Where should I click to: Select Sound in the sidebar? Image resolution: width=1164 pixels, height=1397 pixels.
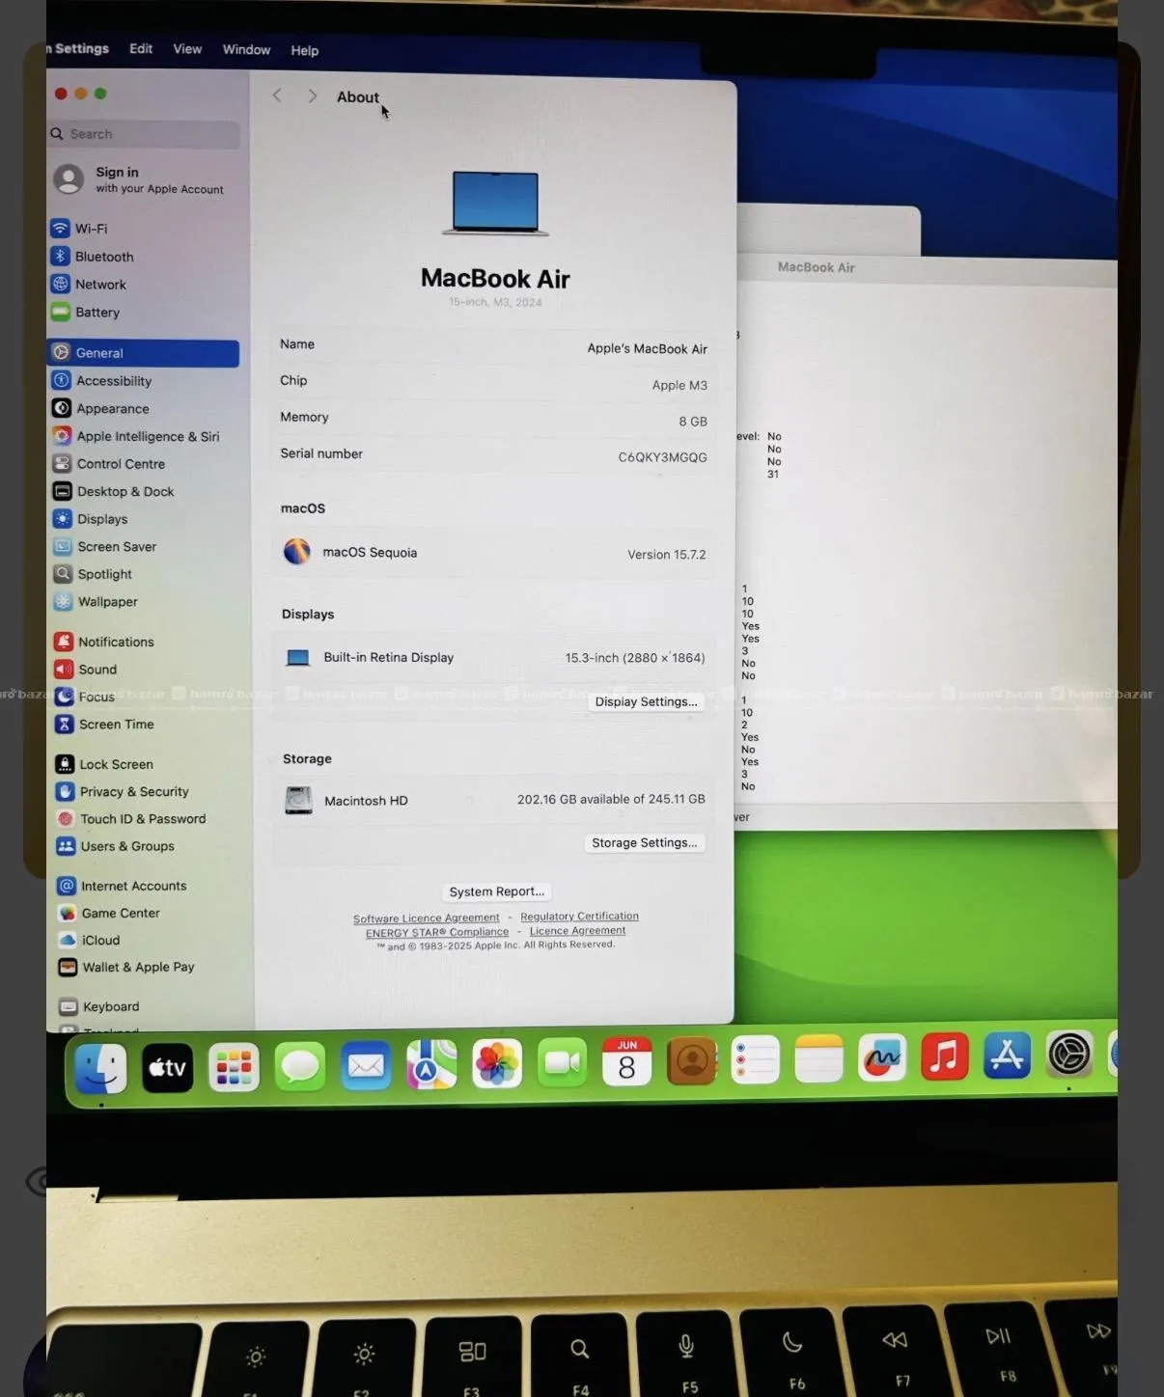coord(85,670)
